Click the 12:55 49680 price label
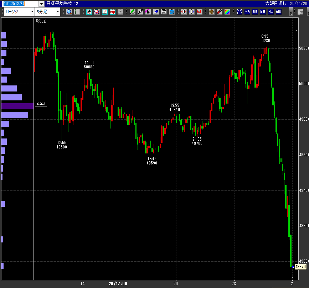Image resolution: width=309 pixels, height=288 pixels. 62,145
